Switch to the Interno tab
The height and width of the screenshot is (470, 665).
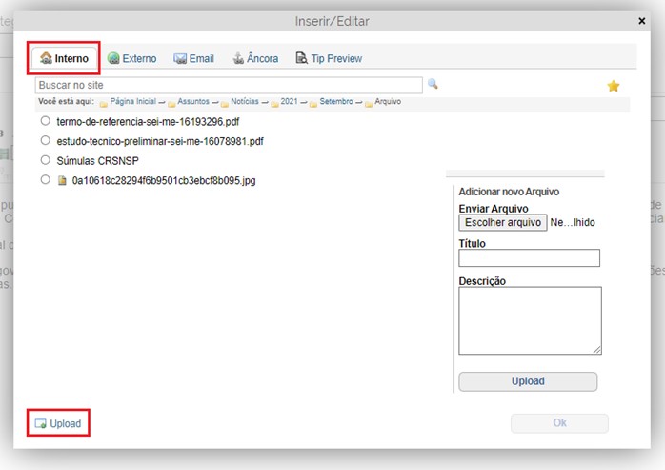click(64, 58)
